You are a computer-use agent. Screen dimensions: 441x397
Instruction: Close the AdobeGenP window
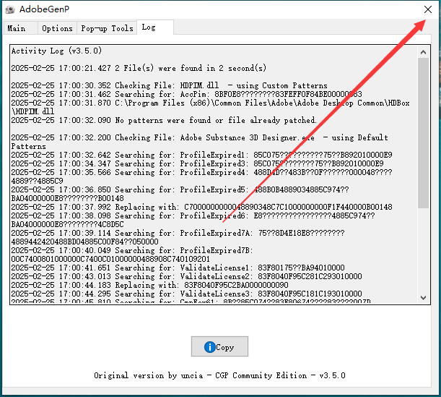(x=428, y=9)
